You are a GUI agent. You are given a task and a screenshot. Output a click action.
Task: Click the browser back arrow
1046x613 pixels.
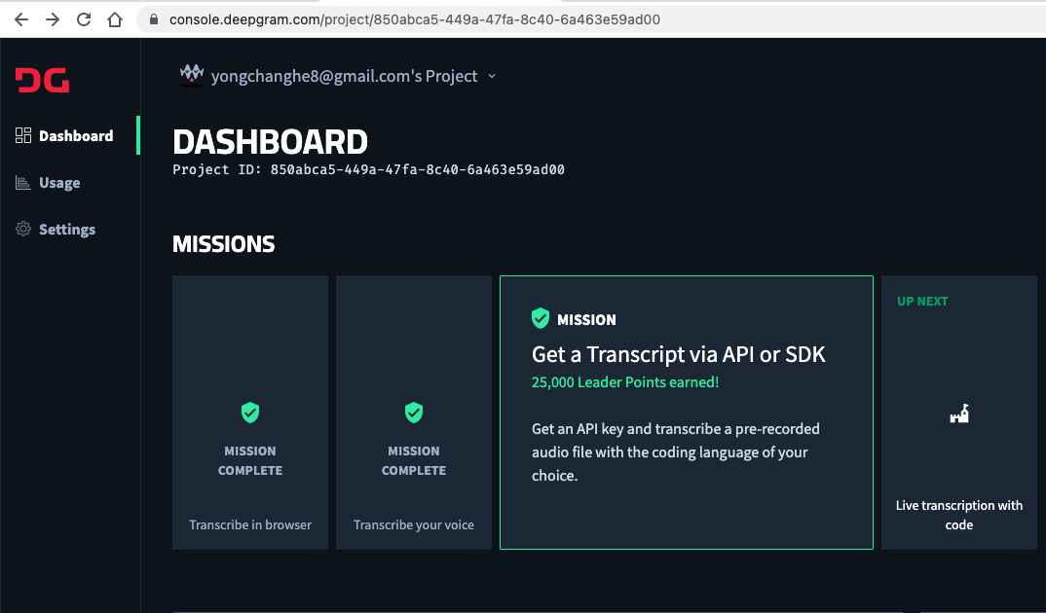pos(21,19)
